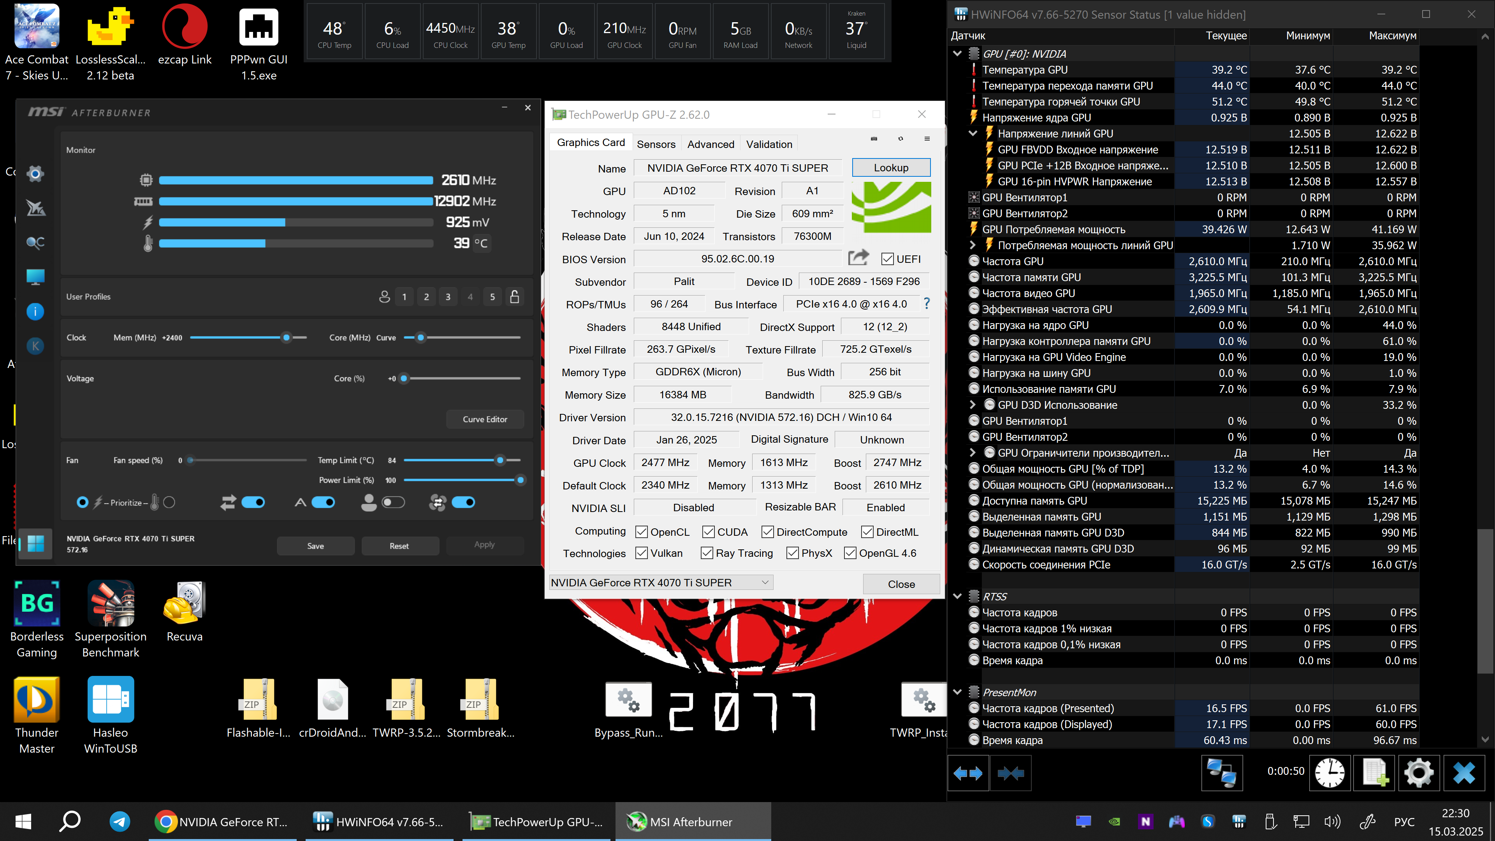1495x841 pixels.
Task: Open the Curve Editor in Afterburner
Action: point(485,419)
